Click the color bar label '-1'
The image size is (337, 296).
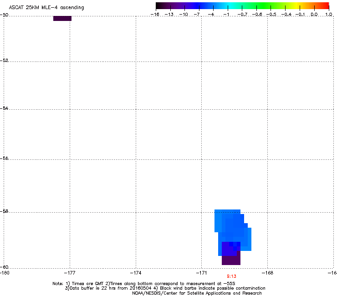tap(226, 15)
